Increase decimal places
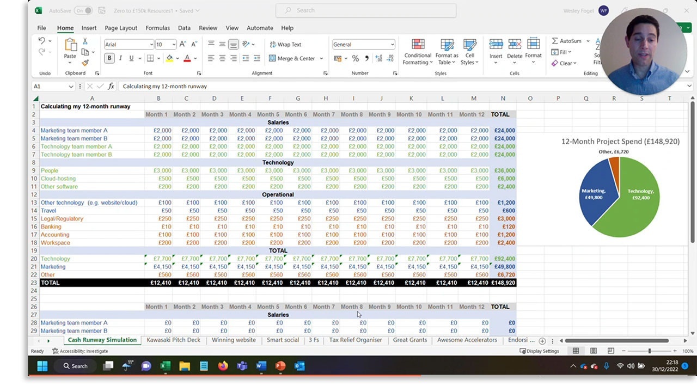697x392 pixels. click(378, 58)
